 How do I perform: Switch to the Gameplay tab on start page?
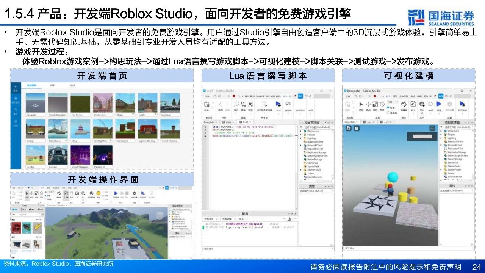point(72,85)
